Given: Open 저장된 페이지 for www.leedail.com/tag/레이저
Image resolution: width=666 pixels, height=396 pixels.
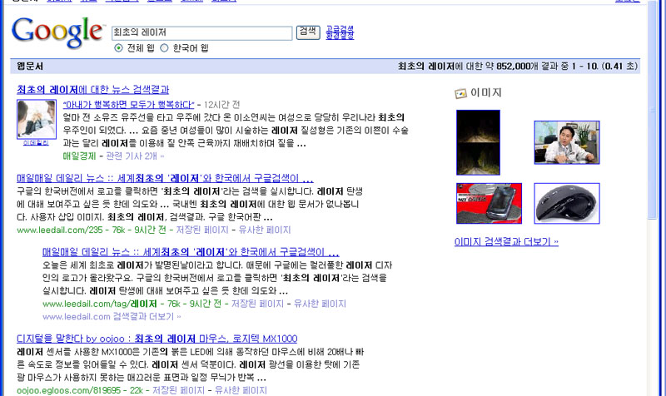Looking at the screenshot, I should (x=257, y=304).
